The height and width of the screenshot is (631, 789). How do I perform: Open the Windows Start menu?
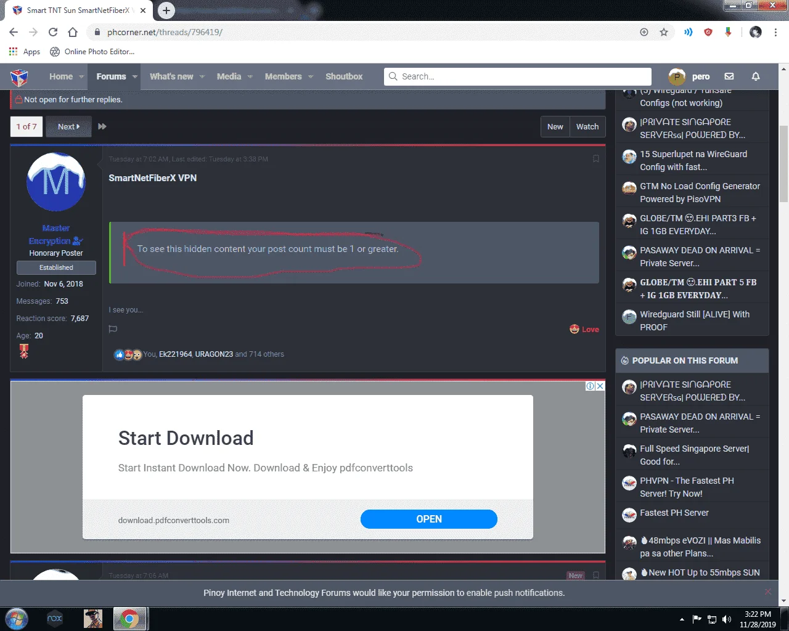[x=17, y=619]
